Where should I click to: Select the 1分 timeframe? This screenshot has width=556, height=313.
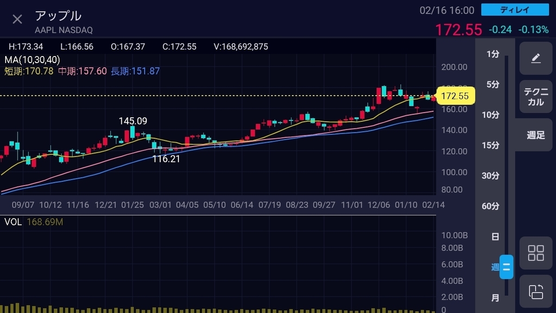click(x=493, y=54)
